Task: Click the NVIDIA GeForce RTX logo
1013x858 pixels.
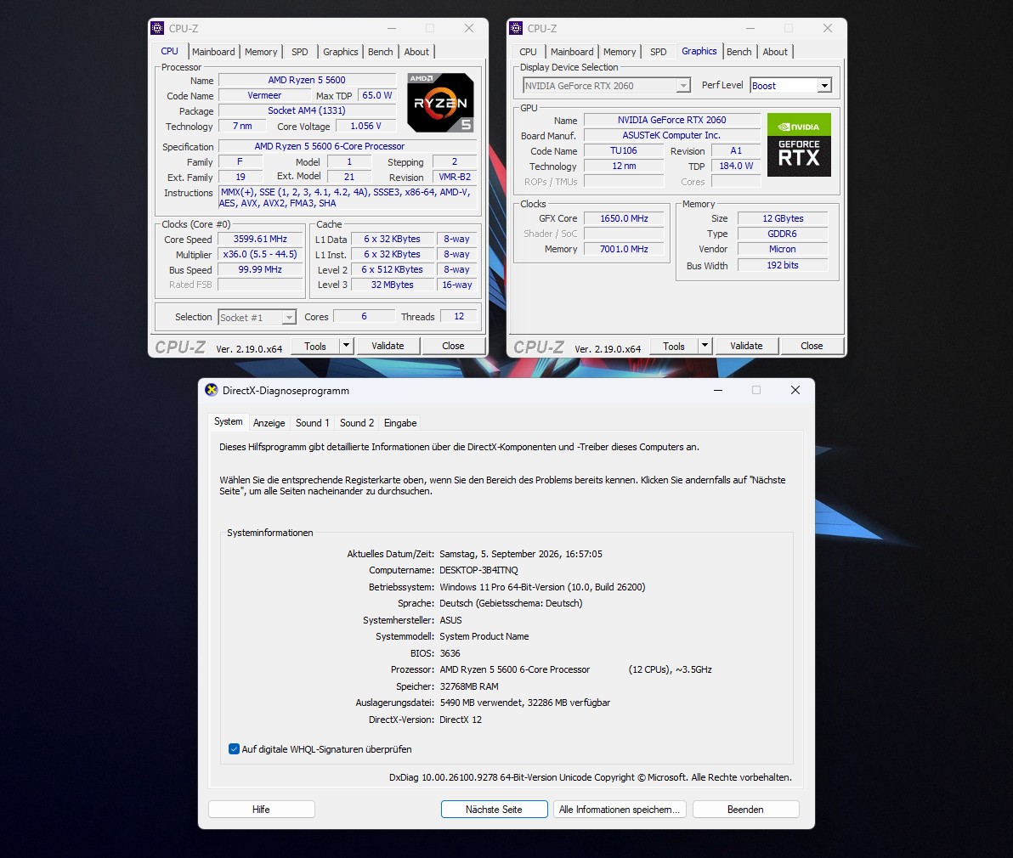Action: coord(799,145)
